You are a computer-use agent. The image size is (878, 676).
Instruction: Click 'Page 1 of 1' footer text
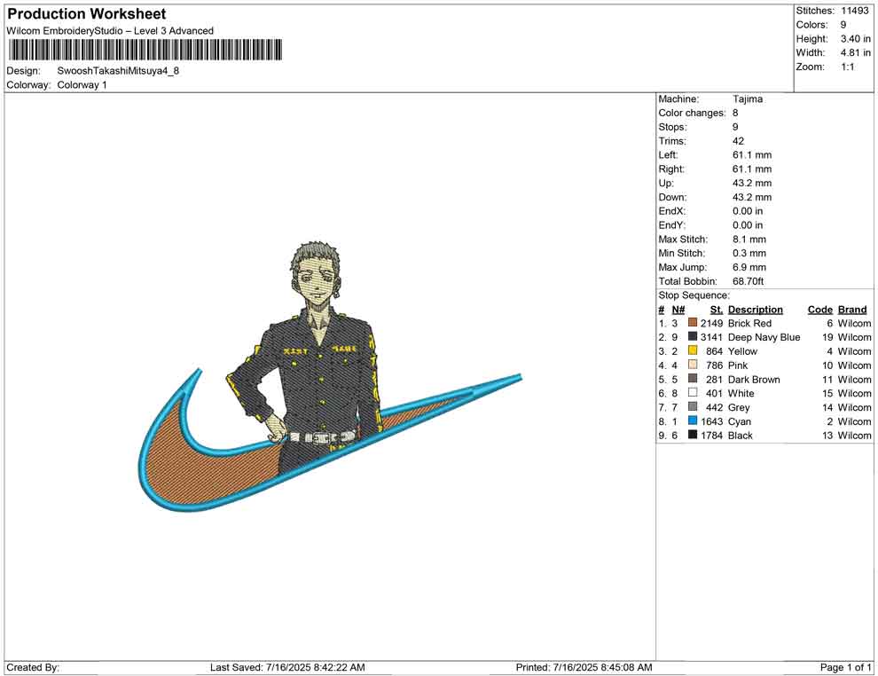click(845, 667)
